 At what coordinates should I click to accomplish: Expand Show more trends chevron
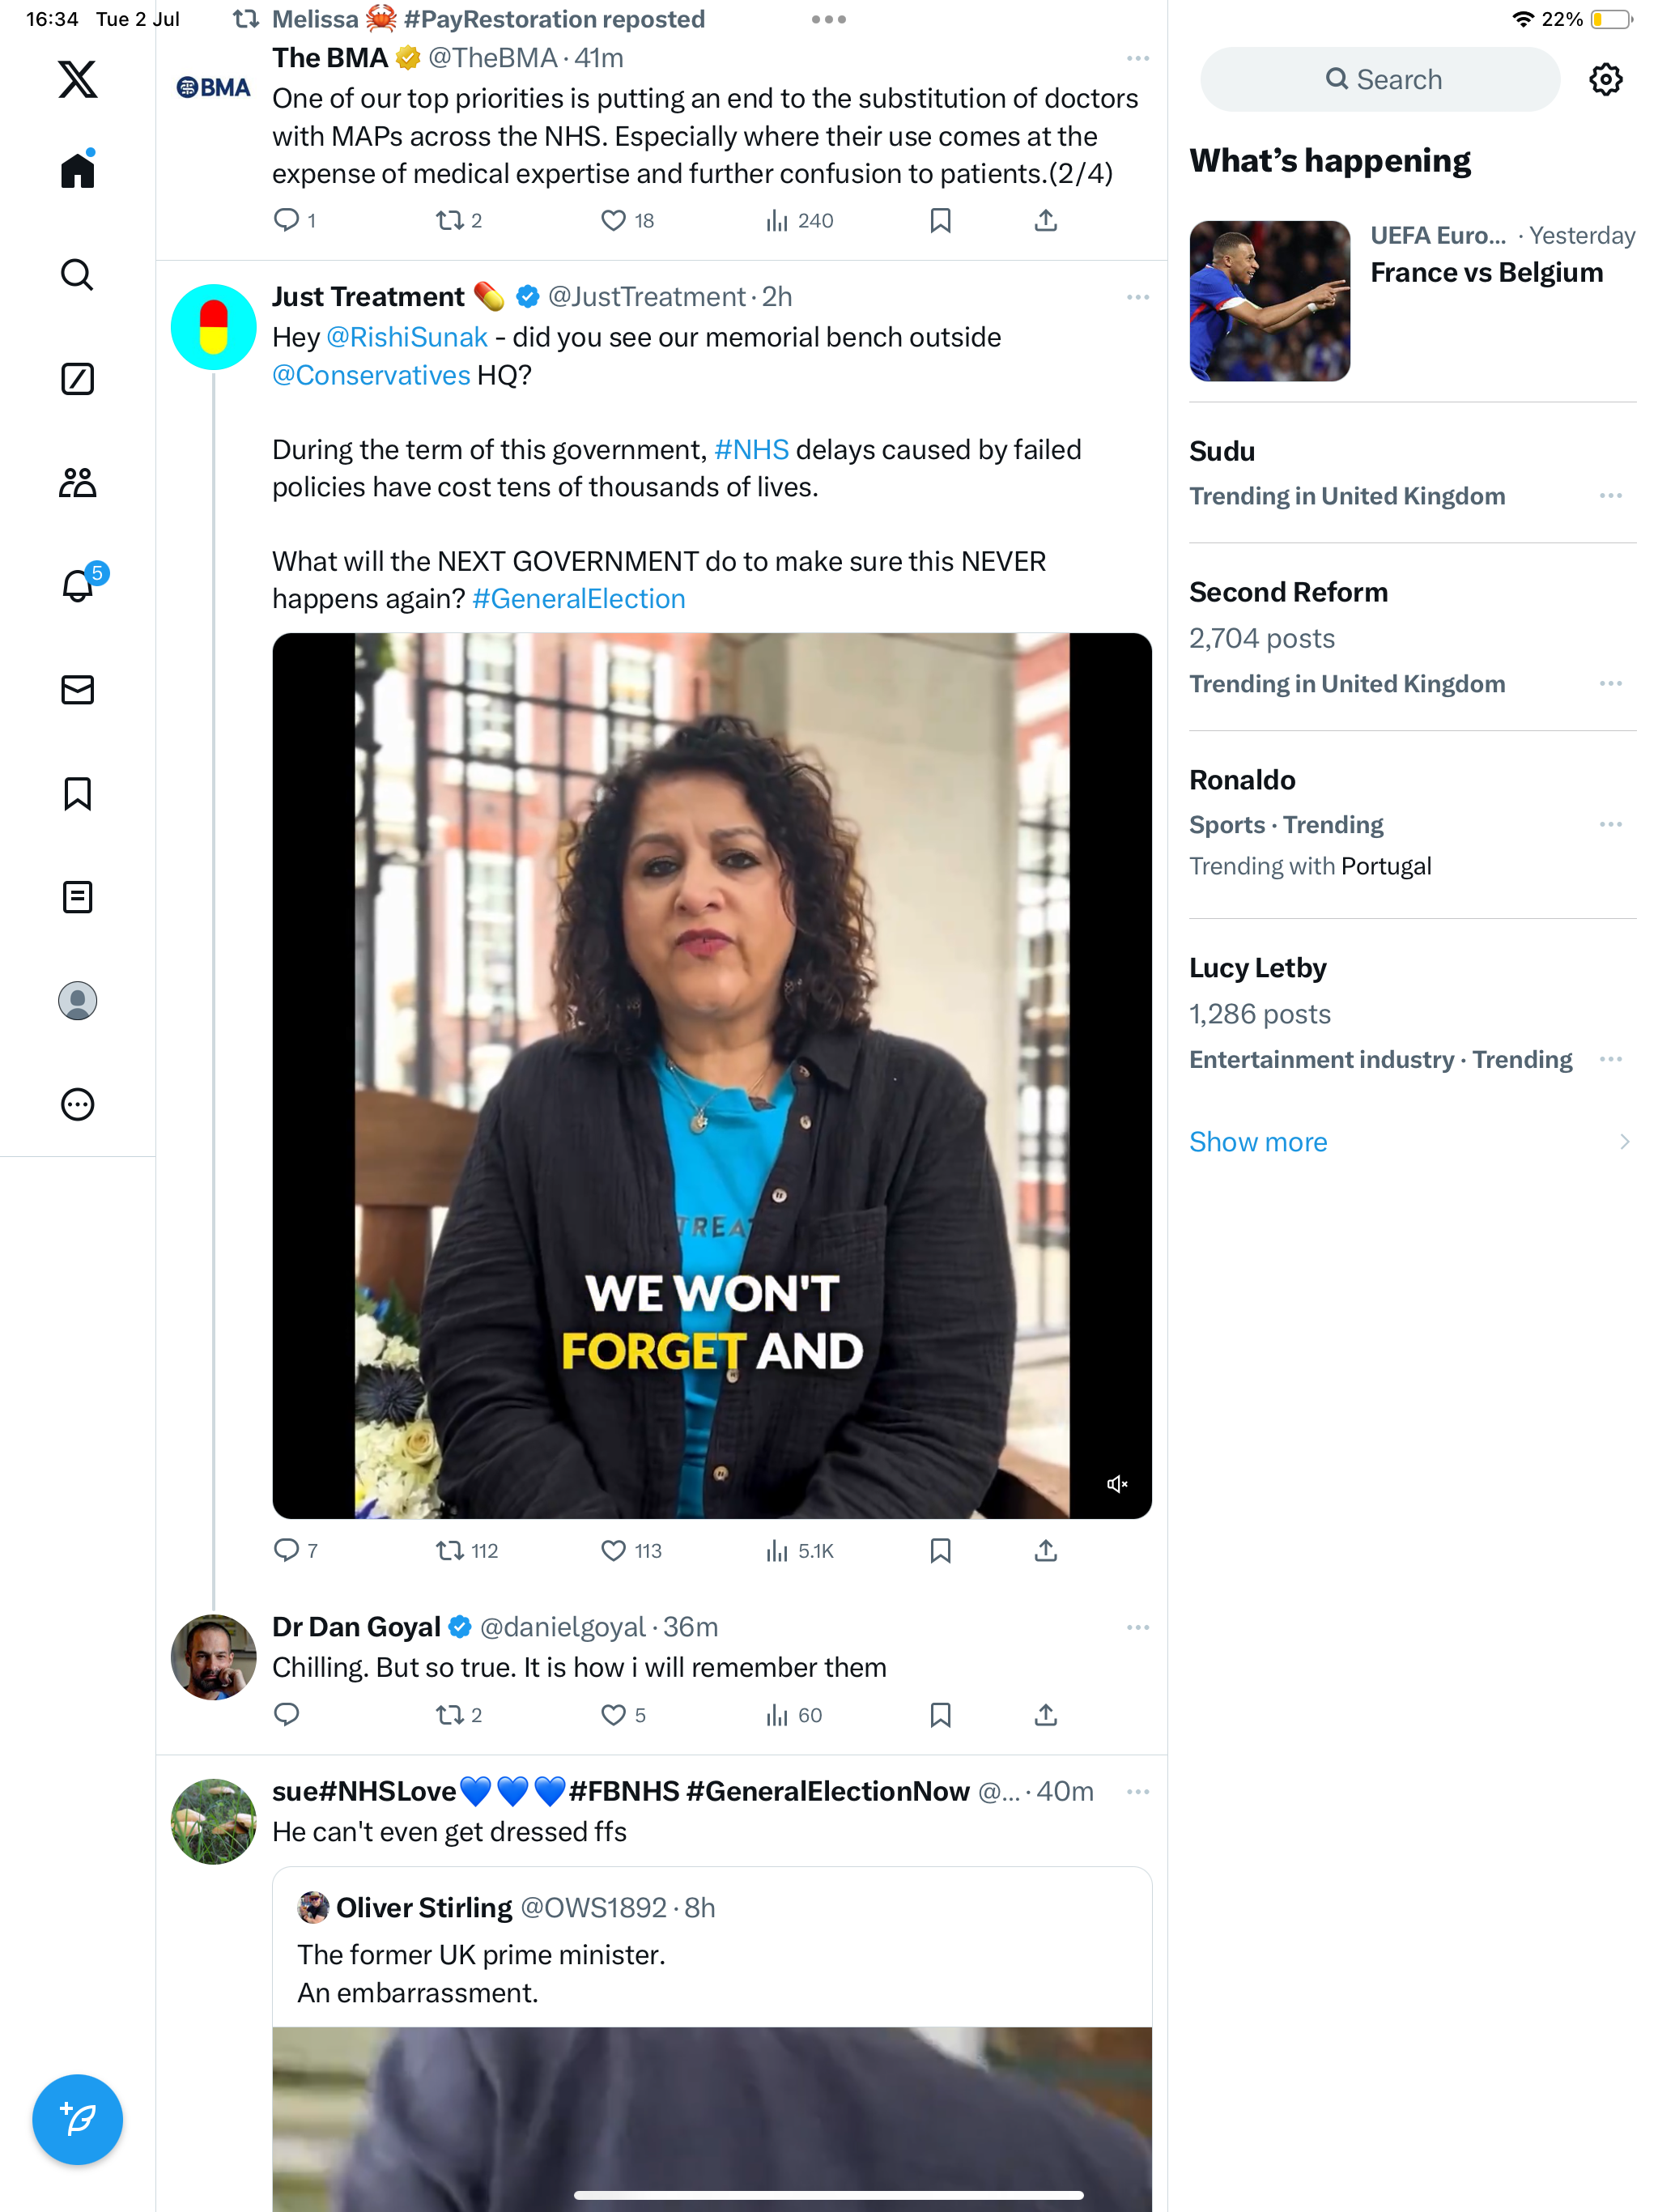[x=1624, y=1142]
